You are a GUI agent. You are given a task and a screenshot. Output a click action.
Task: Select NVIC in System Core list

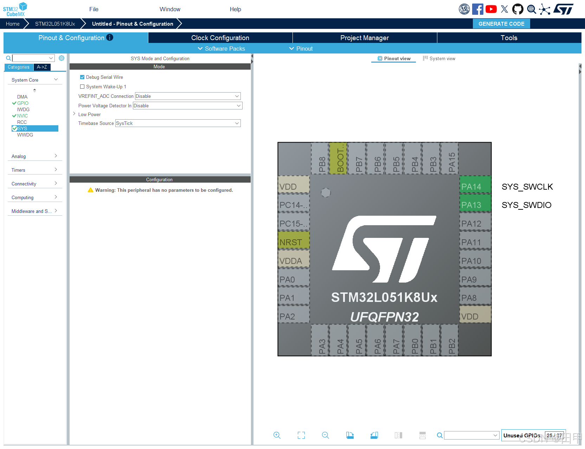(x=22, y=116)
